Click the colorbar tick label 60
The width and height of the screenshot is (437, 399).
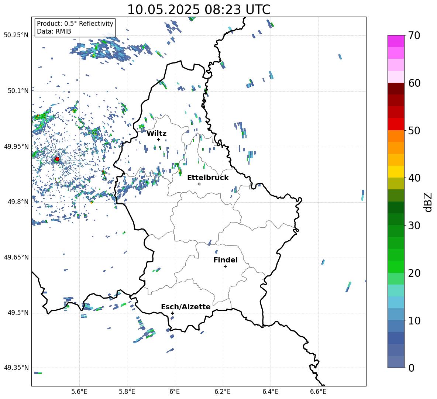point(414,83)
